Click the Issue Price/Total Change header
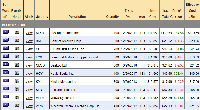The height and width of the screenshot is (110, 200). click(172, 14)
